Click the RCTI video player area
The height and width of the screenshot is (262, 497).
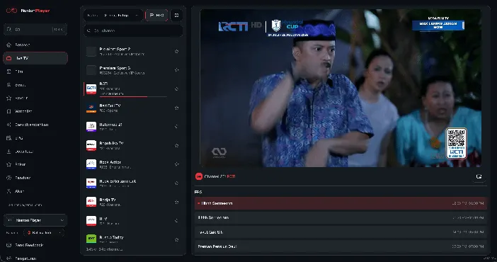pos(341,88)
